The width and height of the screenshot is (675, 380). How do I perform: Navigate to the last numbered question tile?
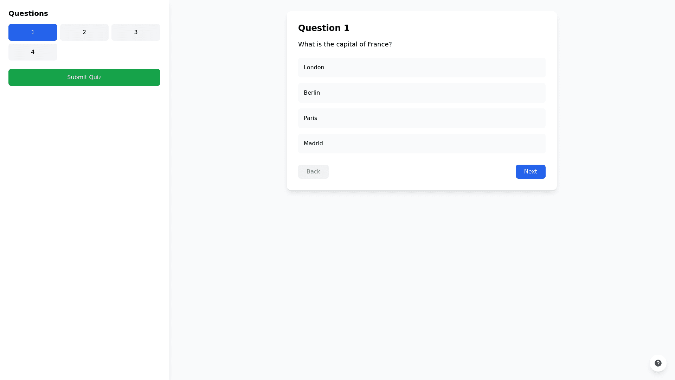click(33, 52)
